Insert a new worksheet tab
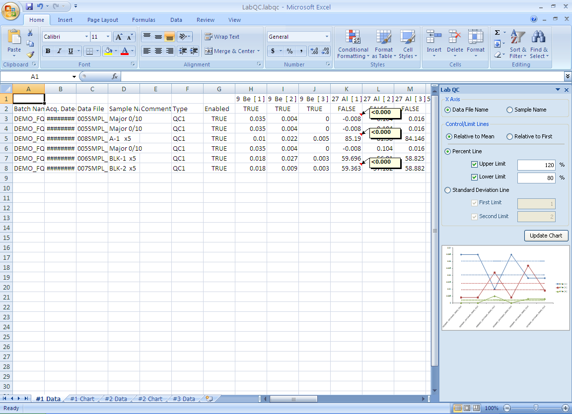This screenshot has height=414, width=572. (209, 399)
